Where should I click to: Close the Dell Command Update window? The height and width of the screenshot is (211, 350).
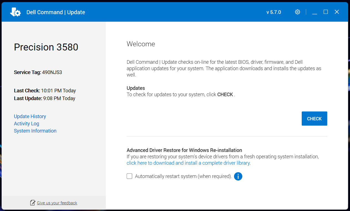click(x=337, y=12)
